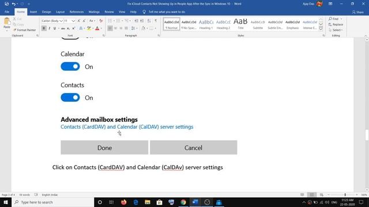The width and height of the screenshot is (369, 207).
Task: Open Font dialog launcher
Action: 104,36
